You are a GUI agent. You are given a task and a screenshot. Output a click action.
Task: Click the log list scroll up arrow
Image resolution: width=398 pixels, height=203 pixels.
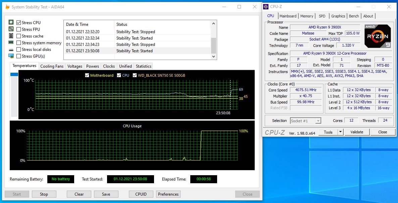(213, 23)
